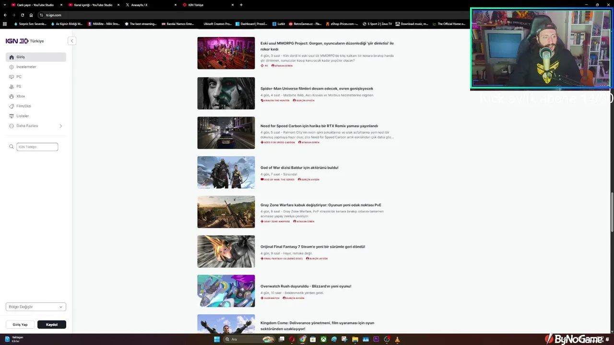The width and height of the screenshot is (614, 345).
Task: Open the bookmarks apps grid icon
Action: 5,24
